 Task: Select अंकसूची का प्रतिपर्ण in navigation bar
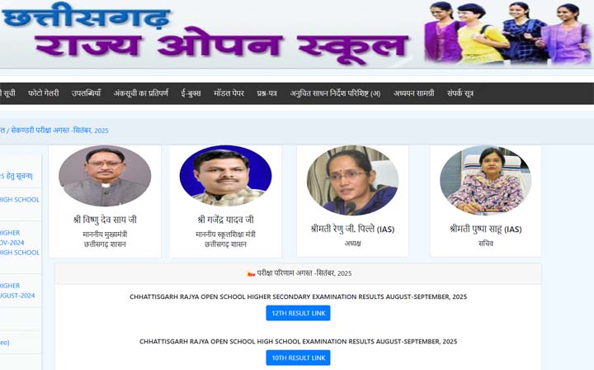pos(141,93)
